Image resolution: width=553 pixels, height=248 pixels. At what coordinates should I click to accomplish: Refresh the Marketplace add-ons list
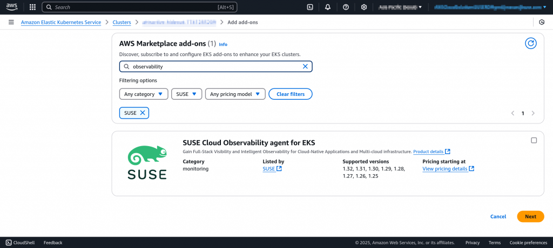click(x=531, y=44)
